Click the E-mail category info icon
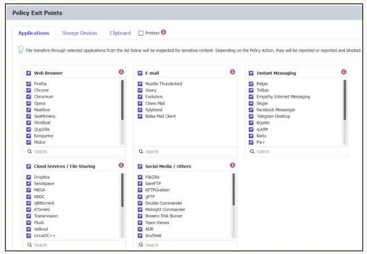This screenshot has height=254, width=367. coord(232,72)
